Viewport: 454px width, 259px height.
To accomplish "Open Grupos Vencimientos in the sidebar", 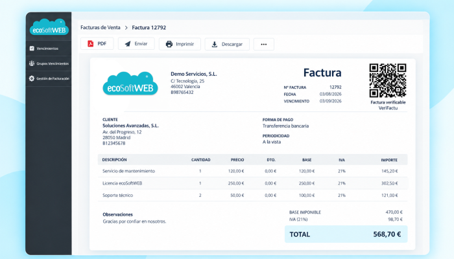I will 49,63.
